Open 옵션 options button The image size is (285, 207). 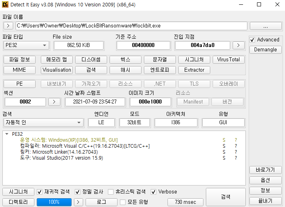pos(265,180)
